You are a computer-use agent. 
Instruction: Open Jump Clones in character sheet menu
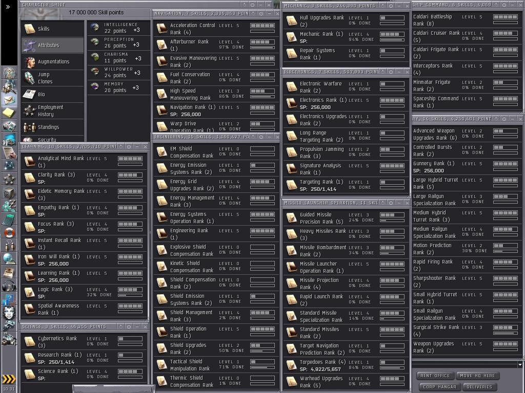pyautogui.click(x=53, y=78)
